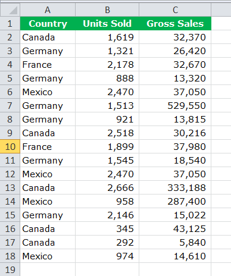This screenshot has height=276, width=231.
Task: Select row 15 header
Action: coord(10,215)
